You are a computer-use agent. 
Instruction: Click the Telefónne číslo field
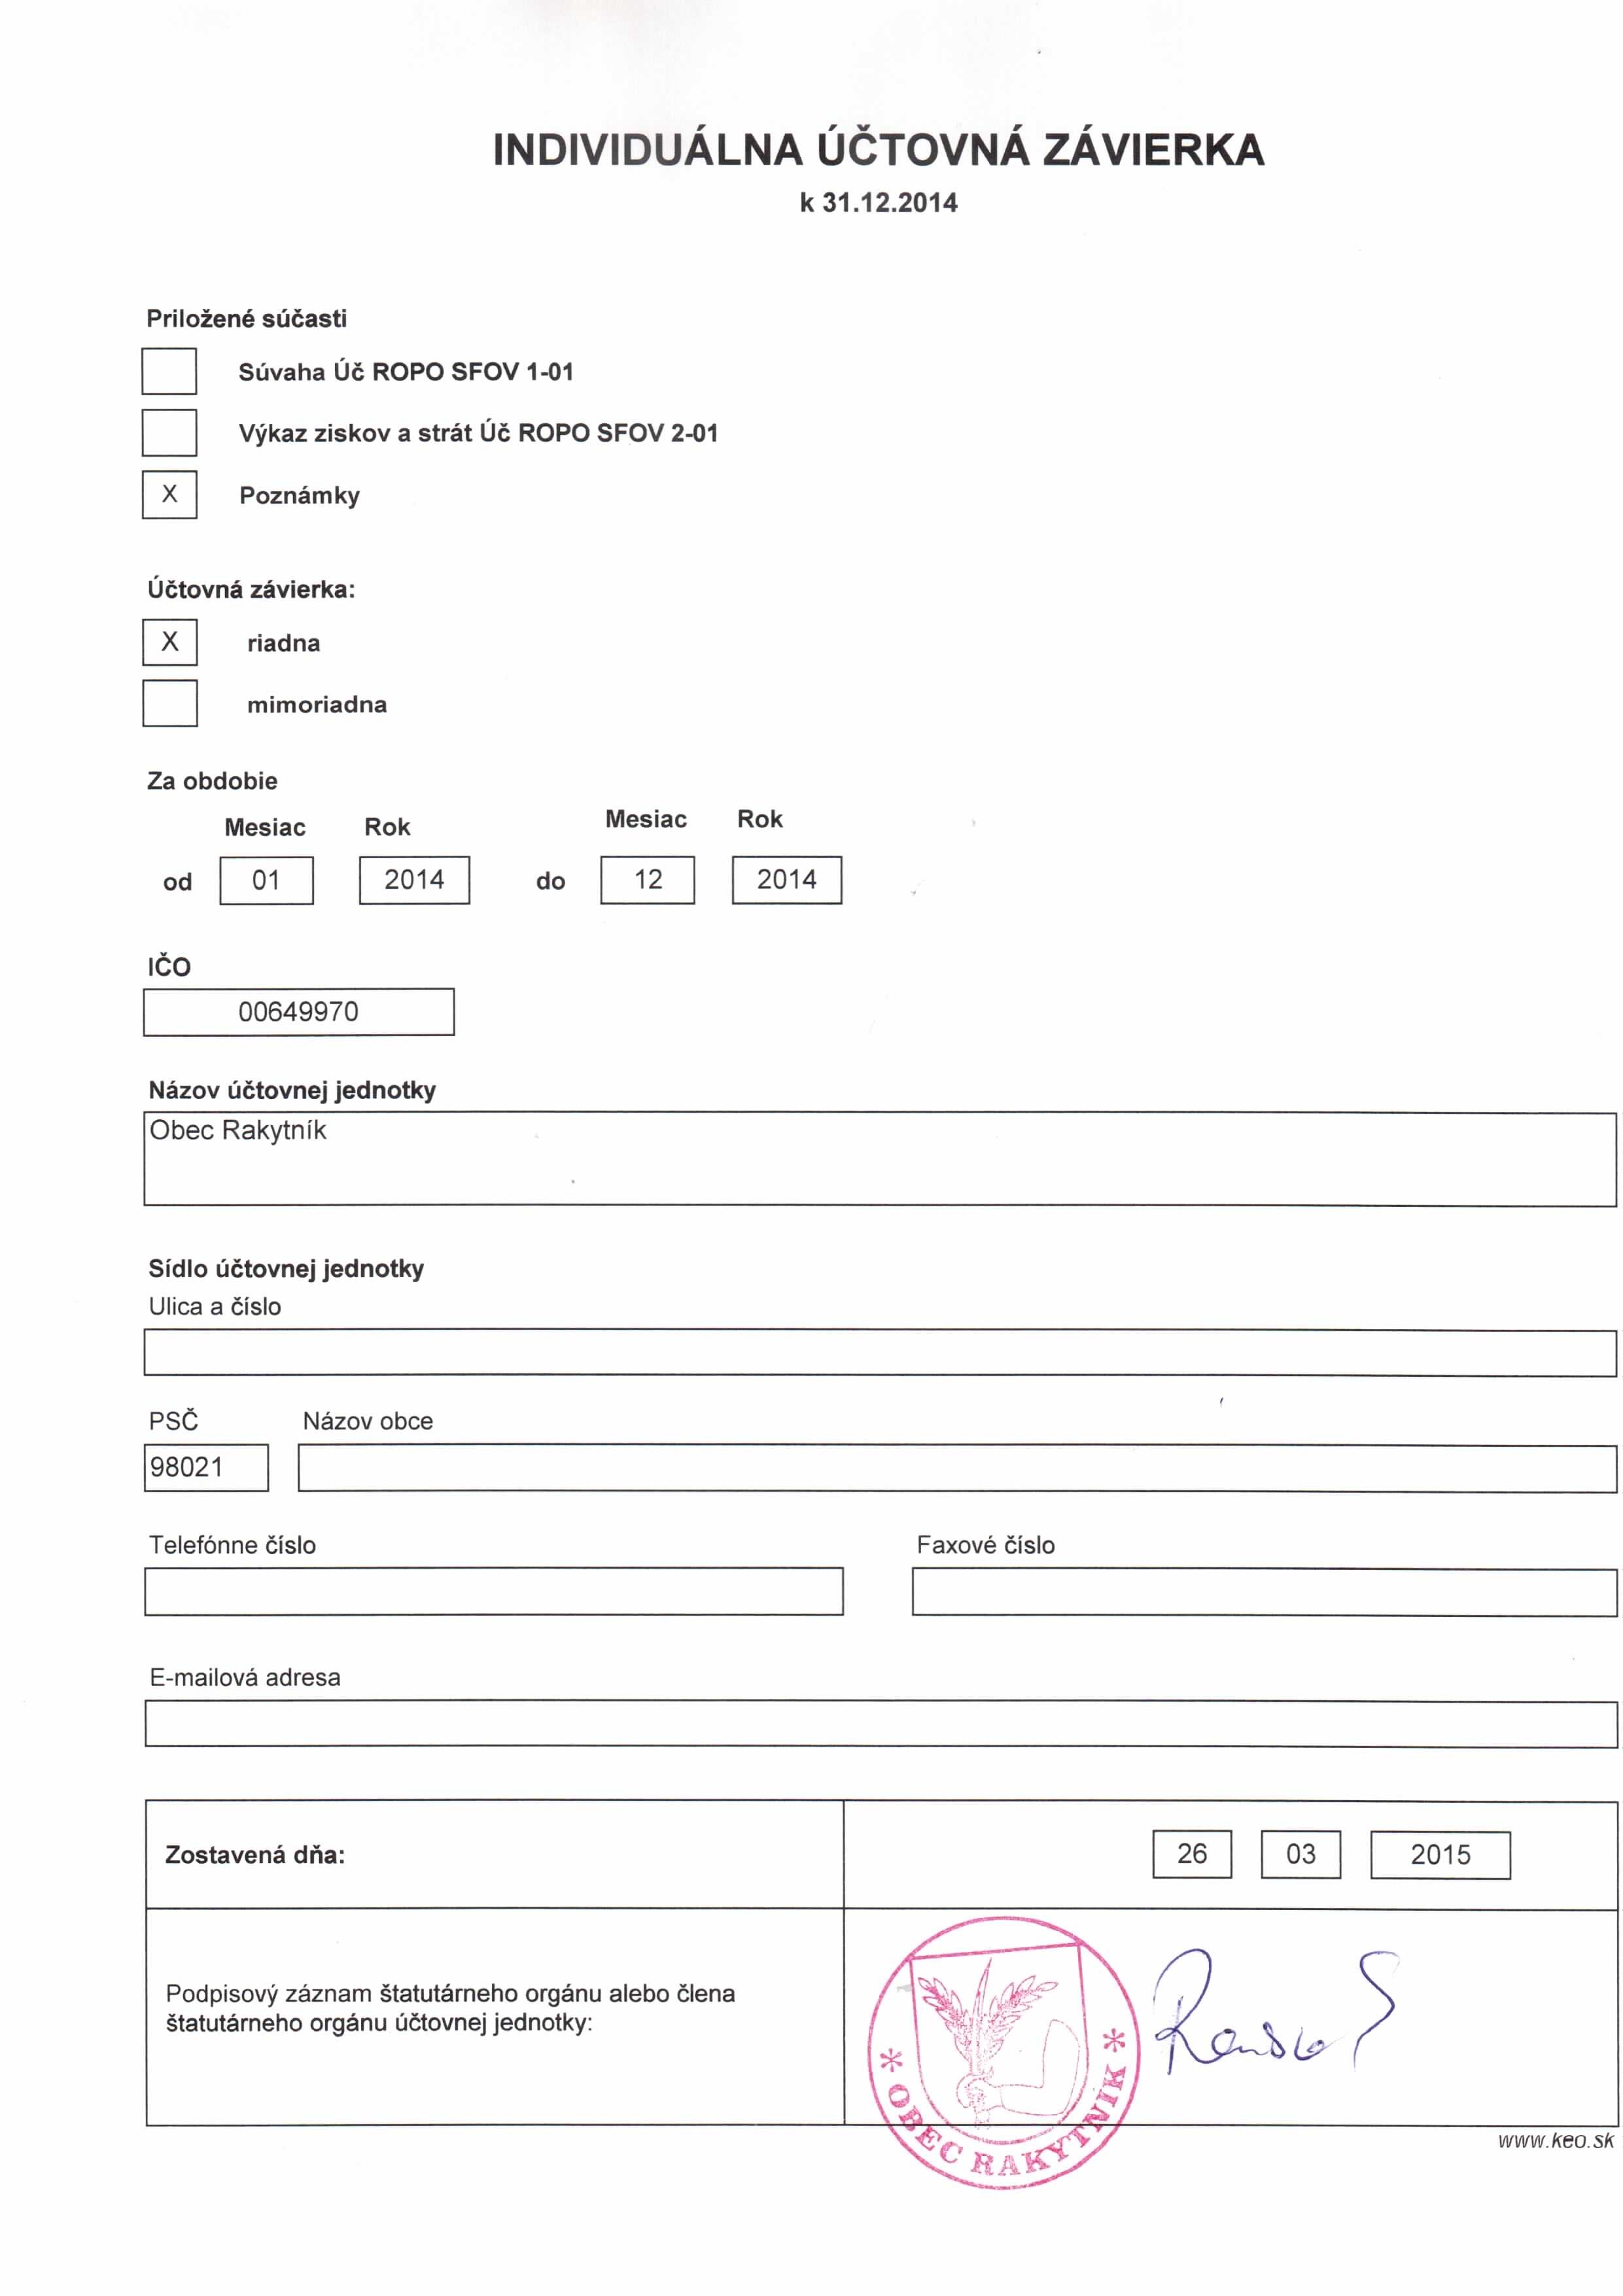coord(493,1591)
